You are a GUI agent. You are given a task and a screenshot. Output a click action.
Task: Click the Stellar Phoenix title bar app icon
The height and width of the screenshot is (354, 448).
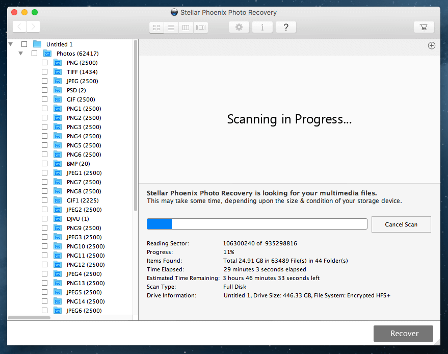(174, 12)
